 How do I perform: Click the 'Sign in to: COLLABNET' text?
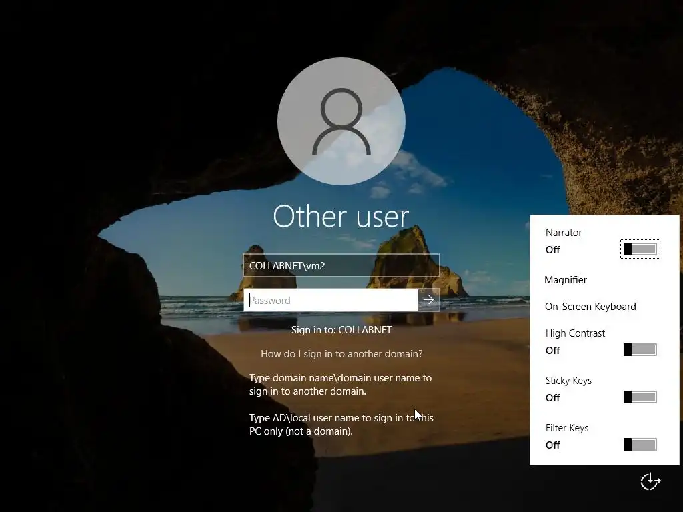click(x=341, y=329)
